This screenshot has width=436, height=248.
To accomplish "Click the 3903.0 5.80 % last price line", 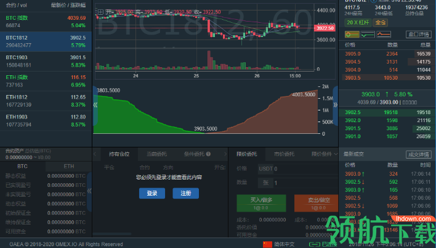I will click(387, 94).
